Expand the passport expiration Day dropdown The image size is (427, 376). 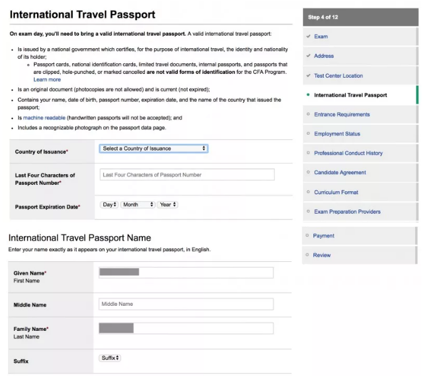coord(109,204)
